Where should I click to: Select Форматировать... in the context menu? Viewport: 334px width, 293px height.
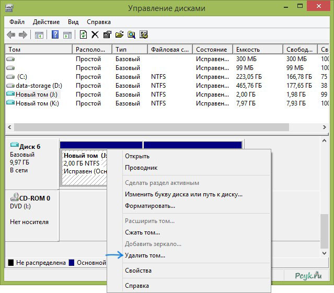click(x=149, y=206)
